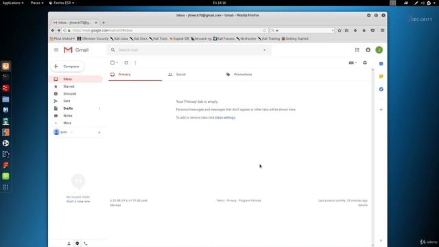Open Tasks side panel icon
The width and height of the screenshot is (439, 247).
click(381, 89)
